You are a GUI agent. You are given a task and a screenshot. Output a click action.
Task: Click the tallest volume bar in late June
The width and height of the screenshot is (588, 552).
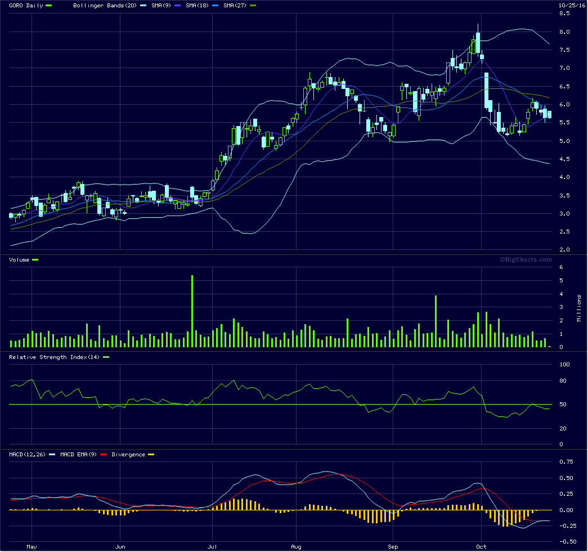coord(192,311)
